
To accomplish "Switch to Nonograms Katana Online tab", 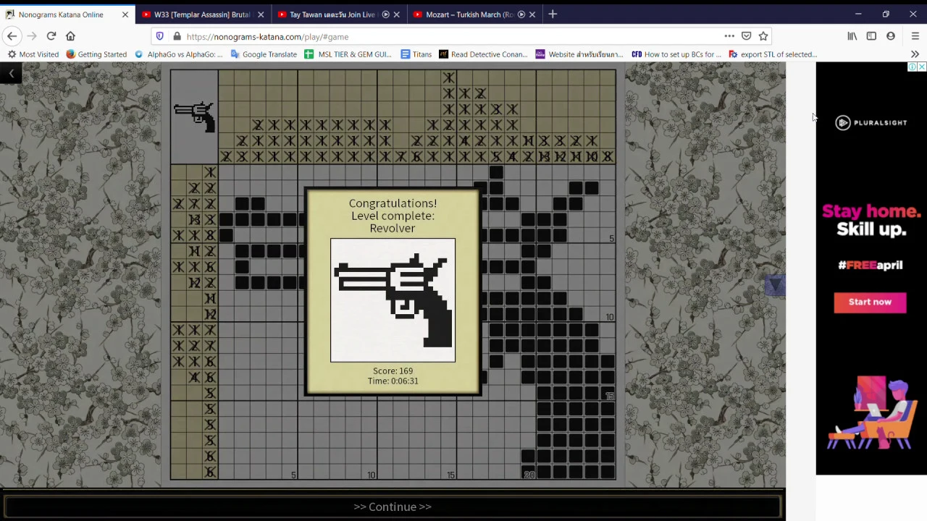I will (x=61, y=14).
